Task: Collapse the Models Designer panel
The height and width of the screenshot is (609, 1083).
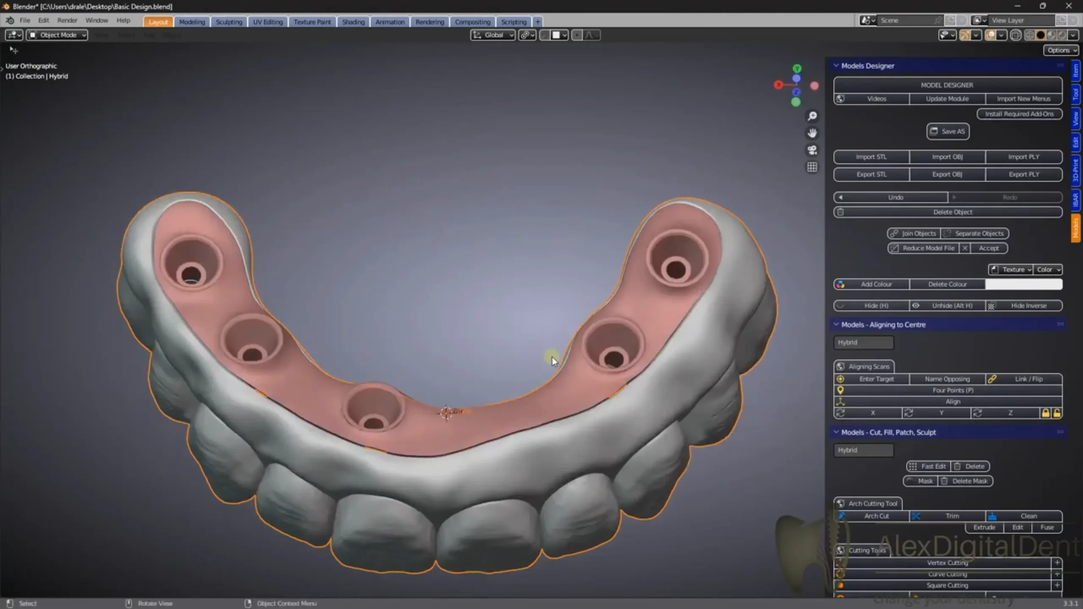Action: 836,66
